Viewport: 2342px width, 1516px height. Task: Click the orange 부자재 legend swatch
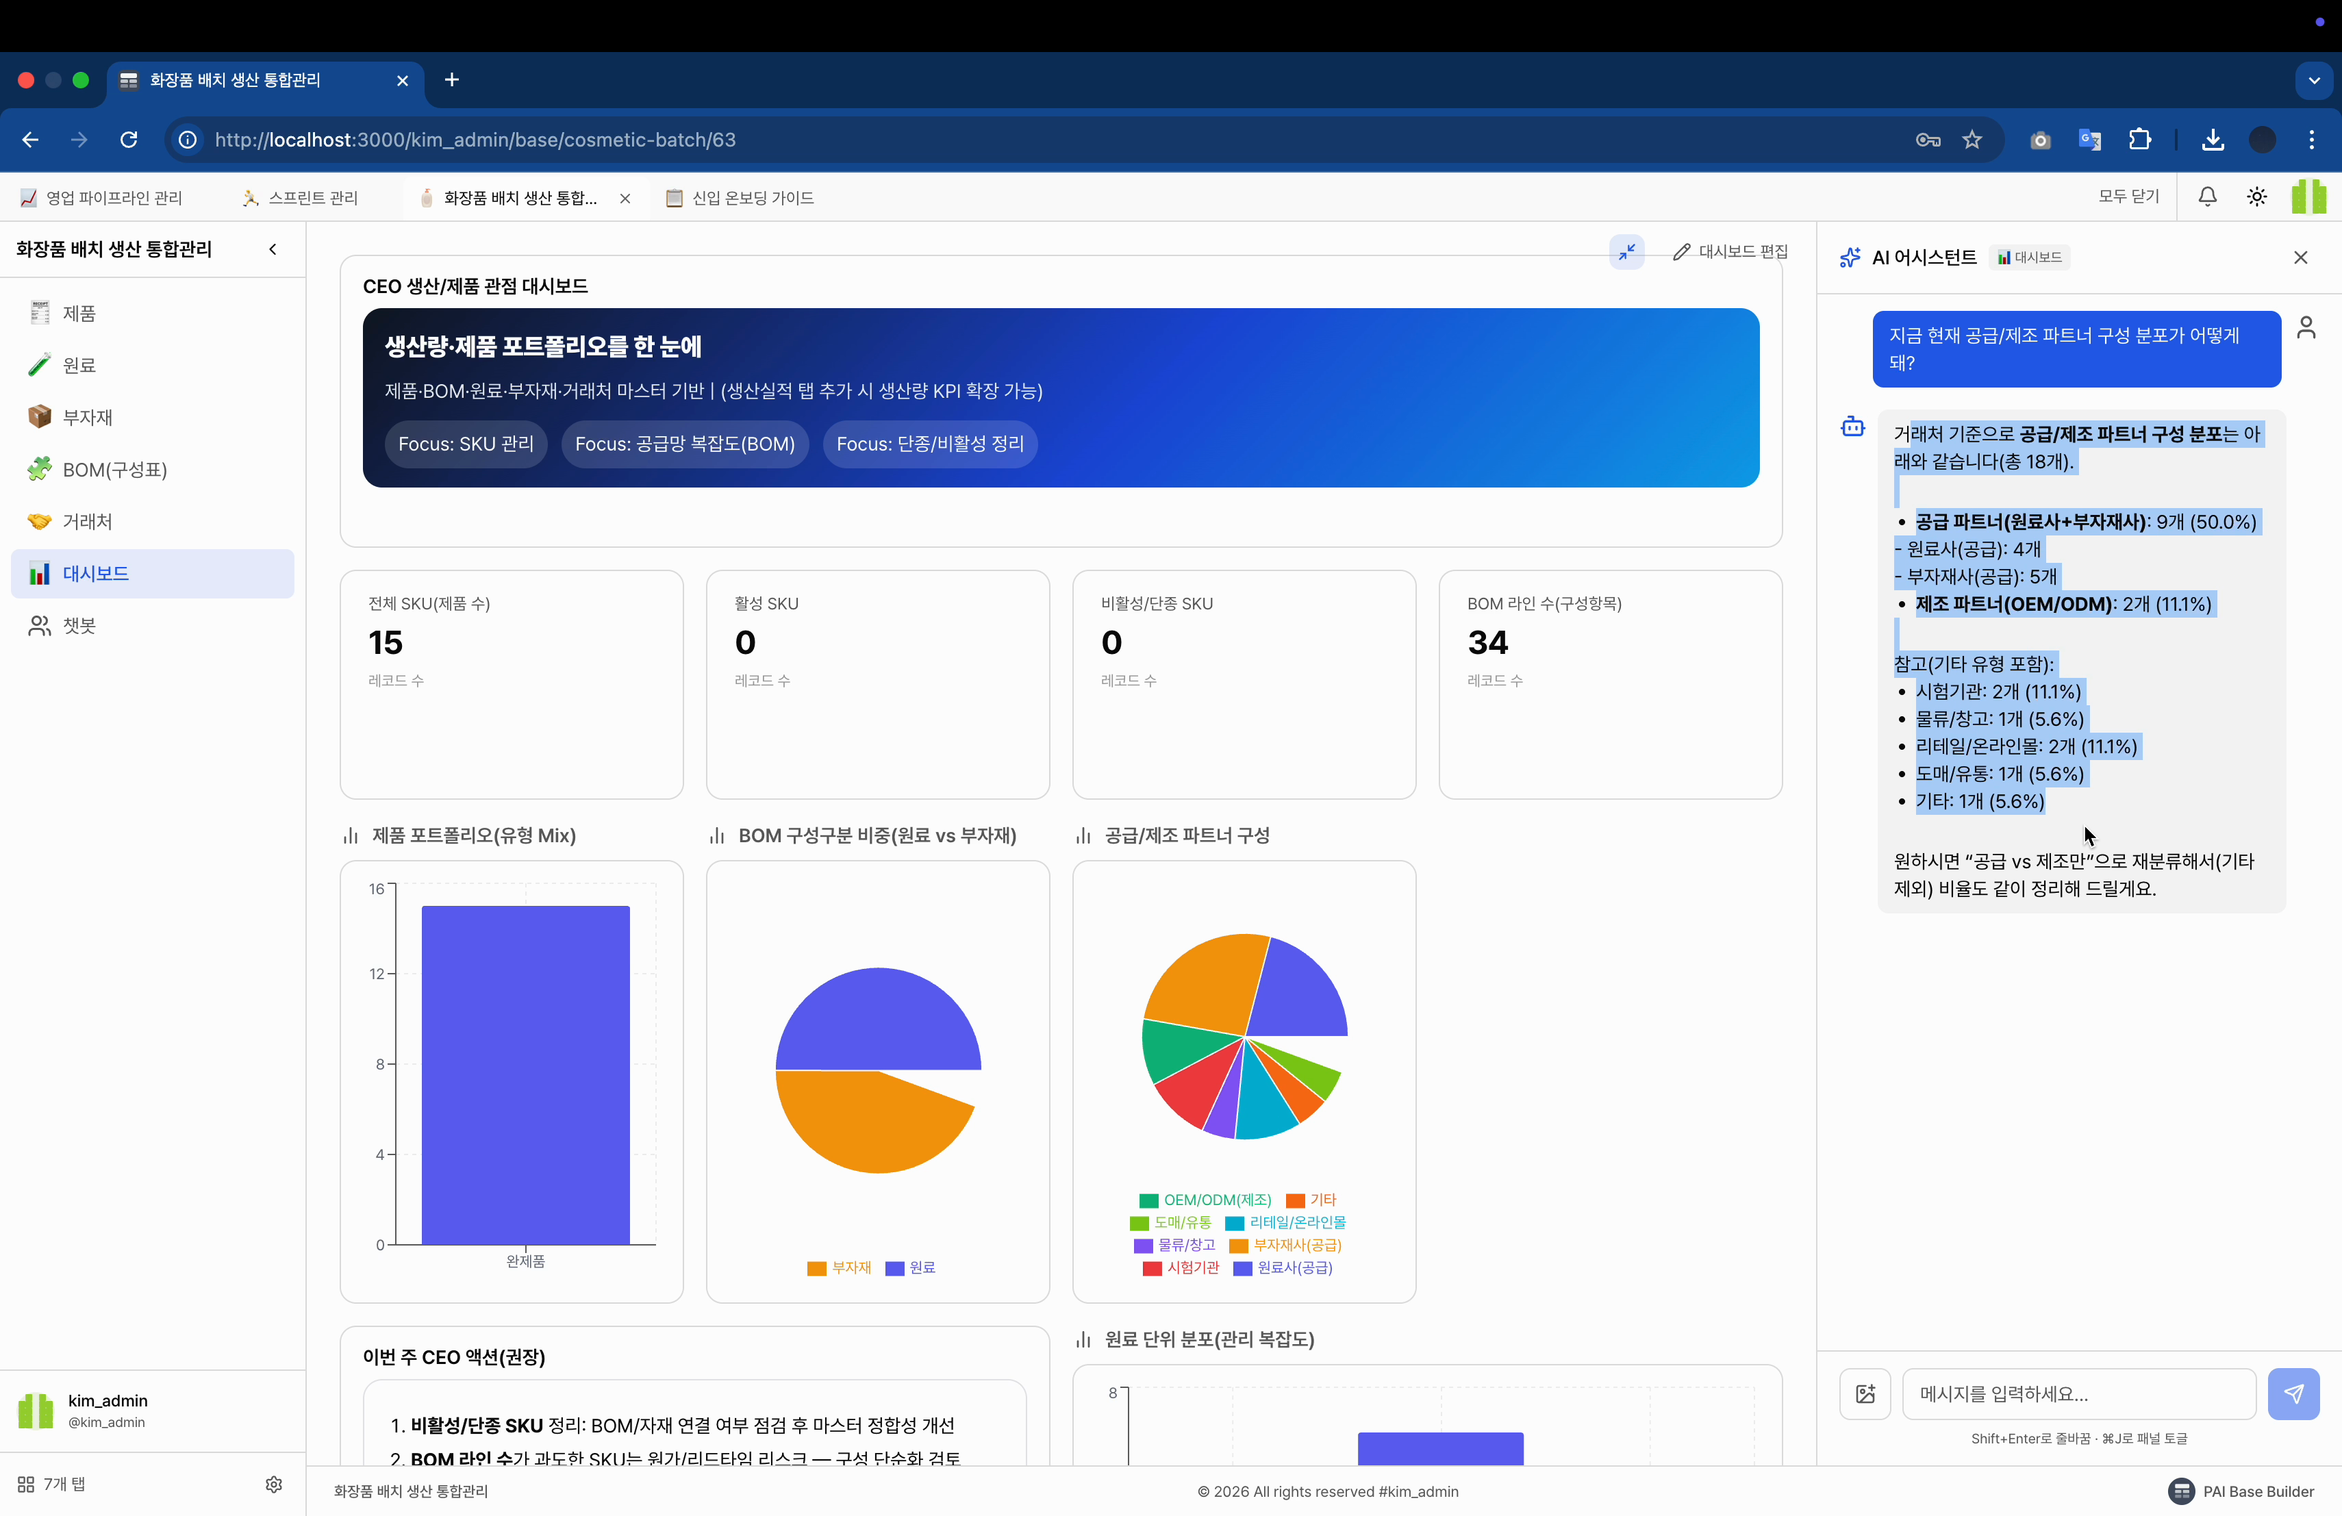pos(818,1268)
